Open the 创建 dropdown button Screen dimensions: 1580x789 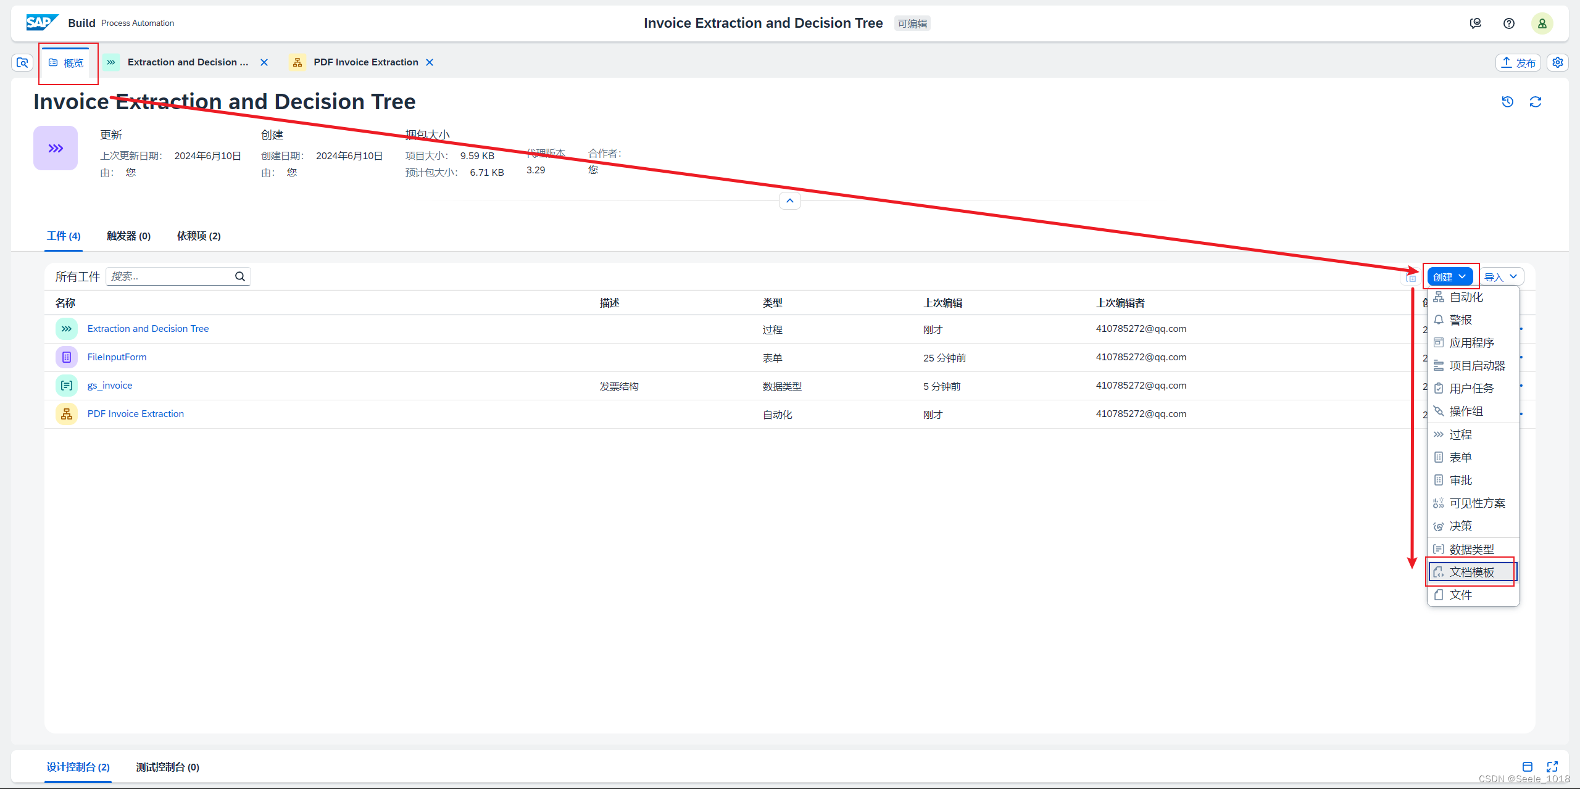(x=1450, y=277)
